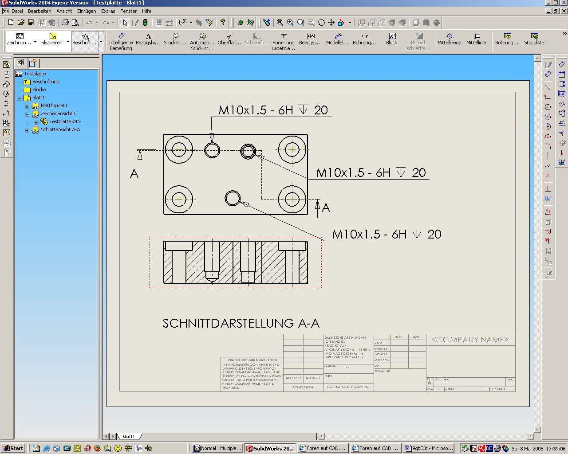
Task: Click the Print icon
Action: pyautogui.click(x=65, y=23)
